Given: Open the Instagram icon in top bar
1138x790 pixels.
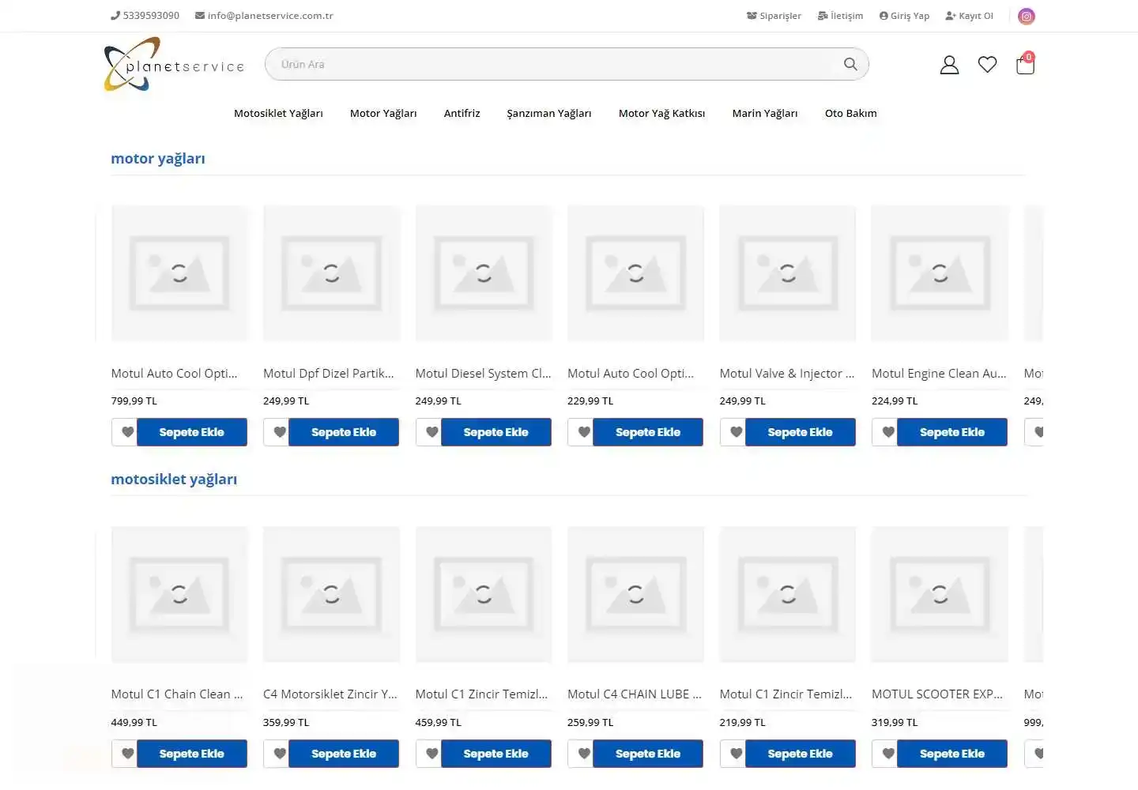Looking at the screenshot, I should click(x=1026, y=16).
